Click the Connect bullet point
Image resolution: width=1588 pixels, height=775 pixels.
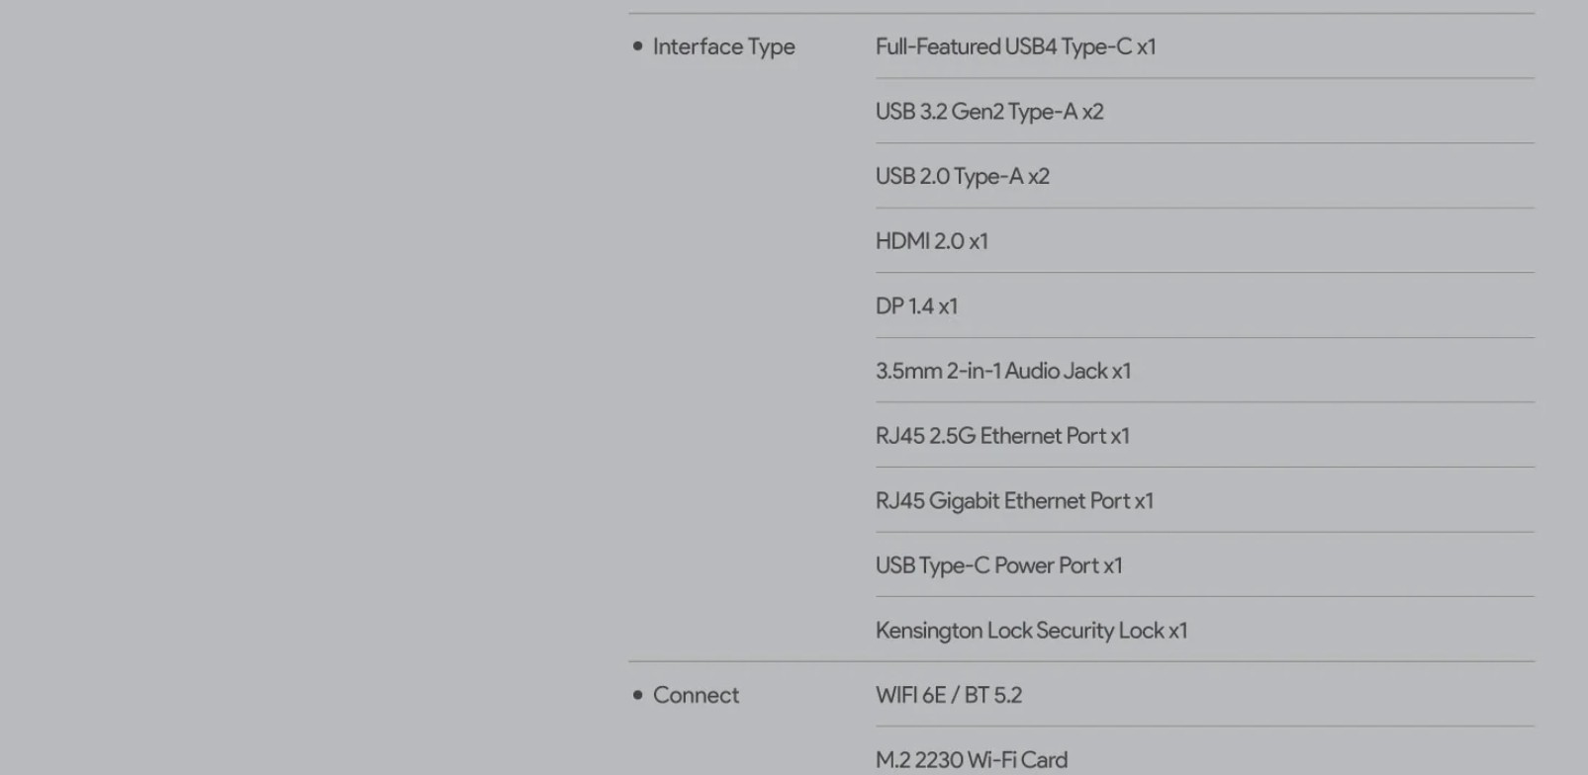pyautogui.click(x=637, y=695)
